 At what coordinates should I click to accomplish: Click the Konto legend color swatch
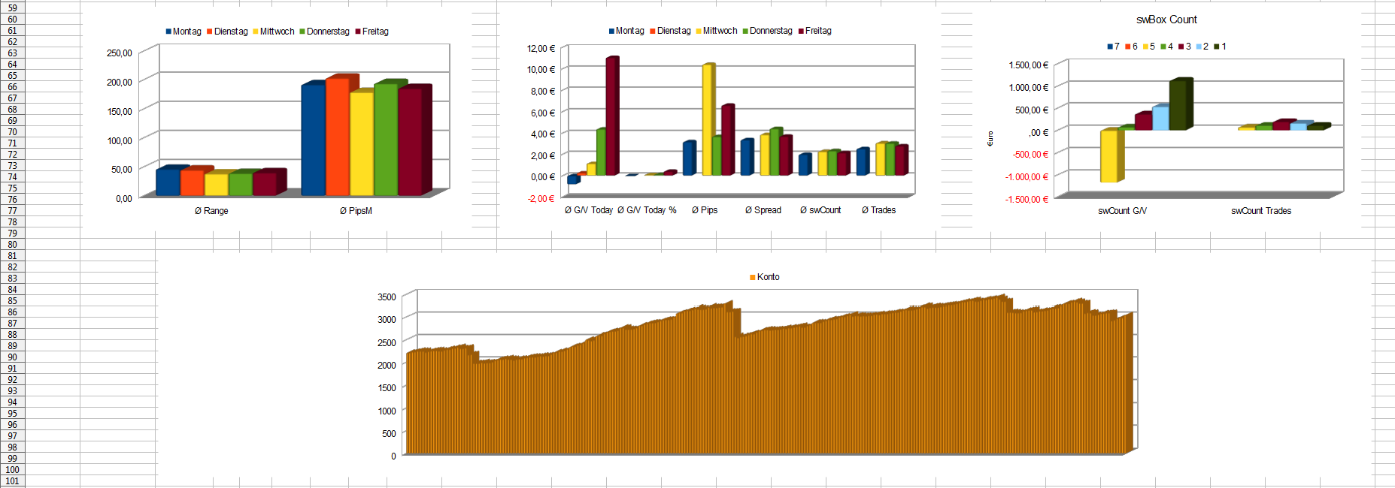[x=752, y=278]
